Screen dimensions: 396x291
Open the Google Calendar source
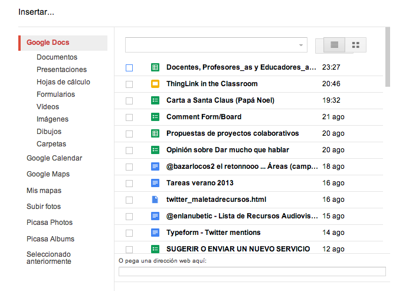tap(54, 158)
